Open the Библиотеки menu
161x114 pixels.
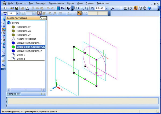(x=103, y=3)
